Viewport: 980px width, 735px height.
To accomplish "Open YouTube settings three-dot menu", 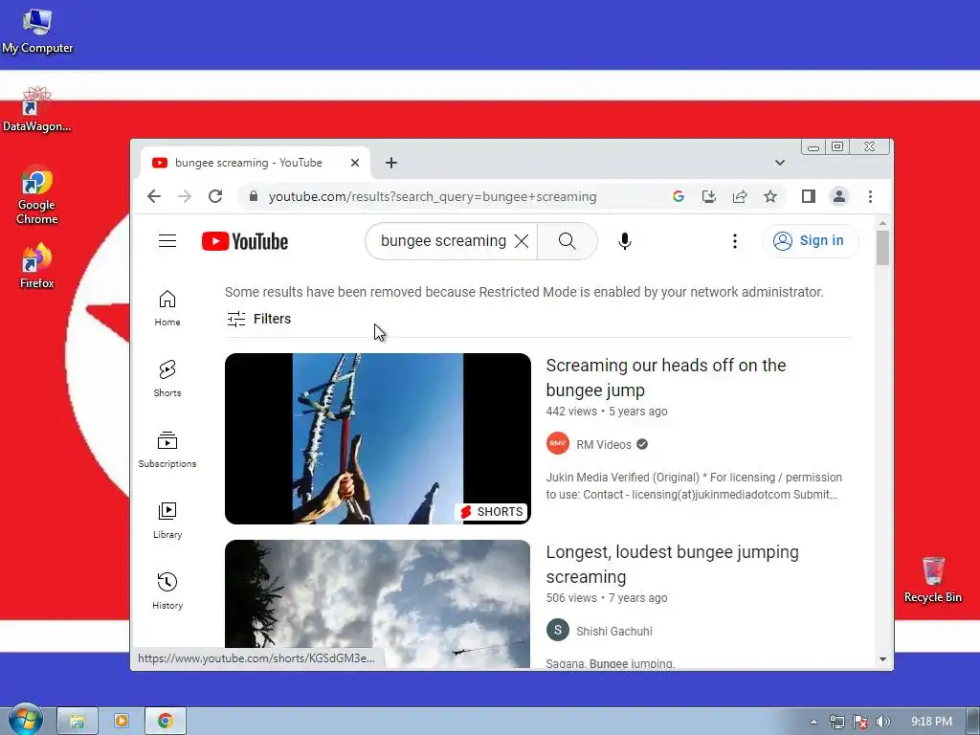I will pos(735,241).
